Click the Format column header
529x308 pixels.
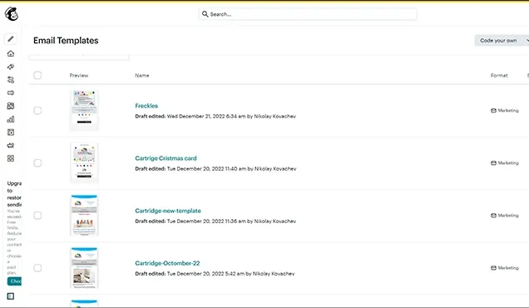point(499,75)
